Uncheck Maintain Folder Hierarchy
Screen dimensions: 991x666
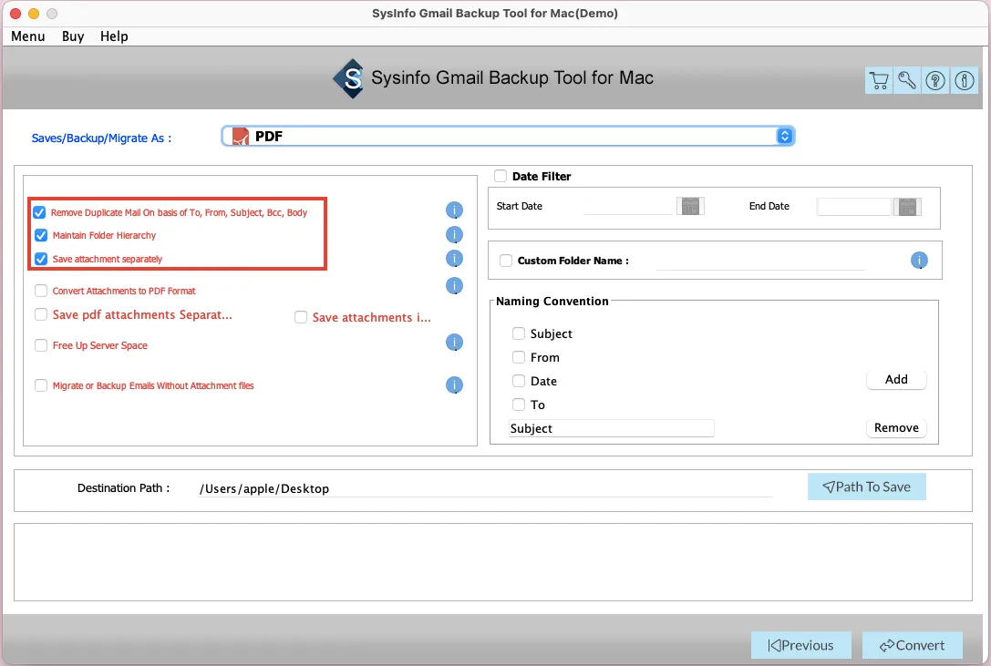coord(41,235)
